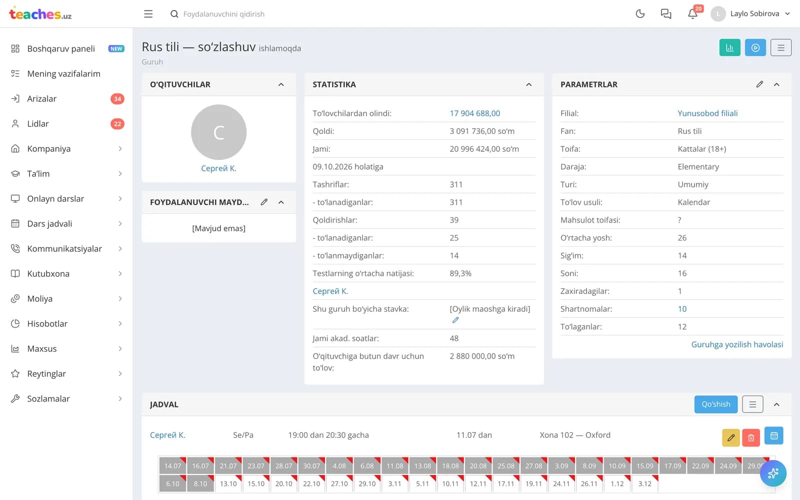The height and width of the screenshot is (500, 800).
Task: Open calendar button for schedule row
Action: [x=774, y=436]
